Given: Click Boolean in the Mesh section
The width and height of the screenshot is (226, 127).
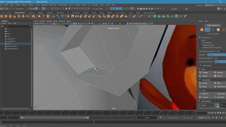Looking at the screenshot, I should click(x=220, y=76).
